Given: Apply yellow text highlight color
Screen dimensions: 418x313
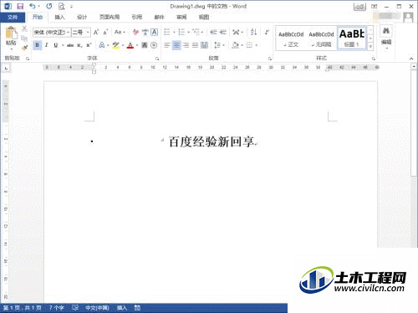Looking at the screenshot, I should coord(116,45).
